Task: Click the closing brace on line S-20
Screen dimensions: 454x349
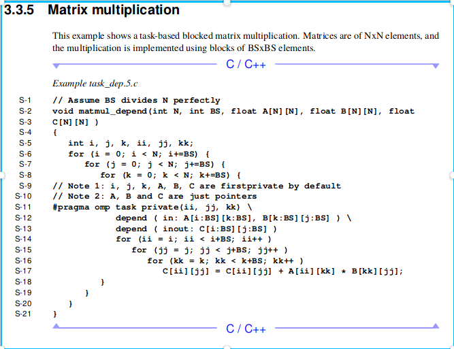Action: pyautogui.click(x=70, y=304)
